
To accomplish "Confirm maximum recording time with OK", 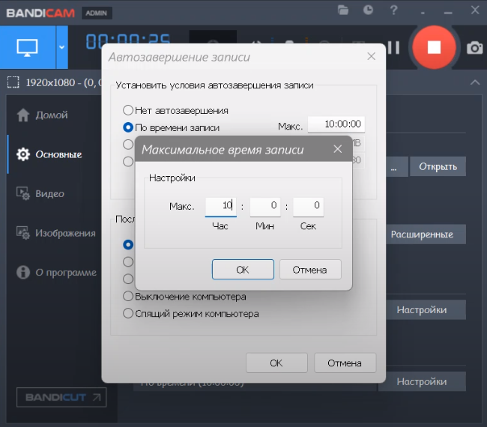I will [242, 269].
